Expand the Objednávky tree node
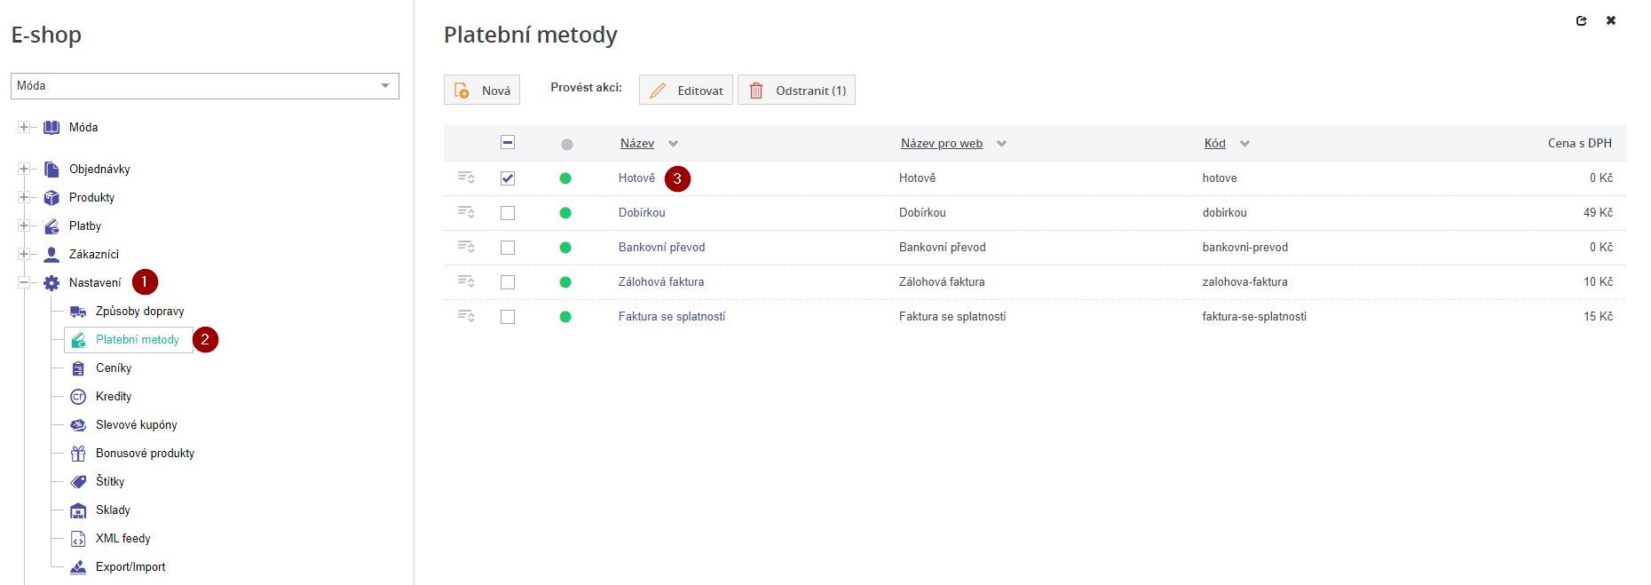The width and height of the screenshot is (1651, 585). (24, 169)
